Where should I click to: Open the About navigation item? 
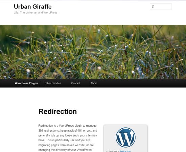point(94,83)
